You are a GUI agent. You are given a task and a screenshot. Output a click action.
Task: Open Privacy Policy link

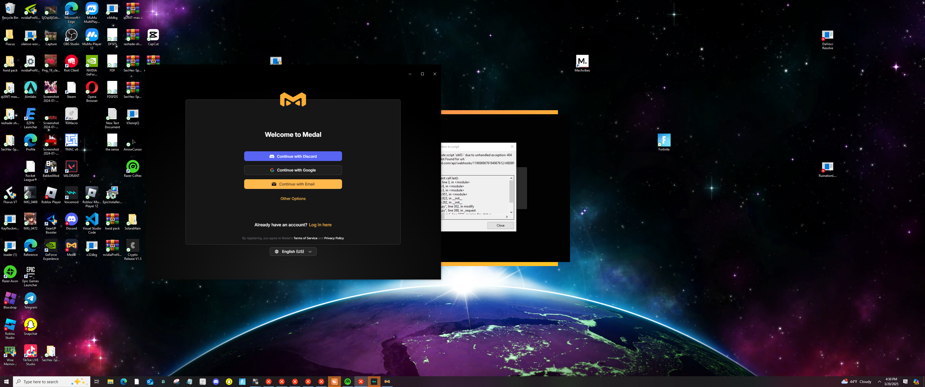(x=334, y=238)
